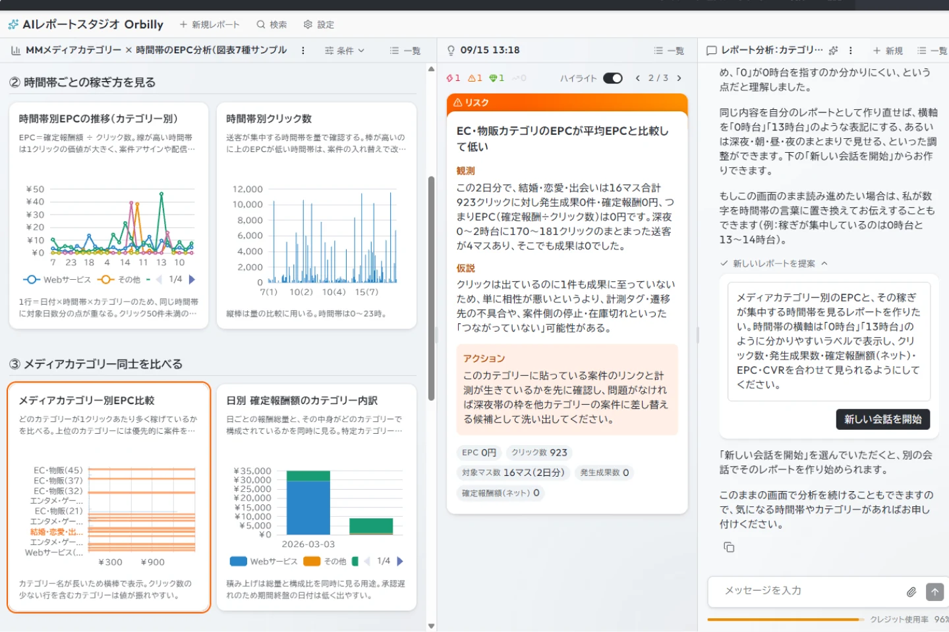949x632 pixels.
Task: Open the report title kebab menu
Action: click(x=303, y=50)
